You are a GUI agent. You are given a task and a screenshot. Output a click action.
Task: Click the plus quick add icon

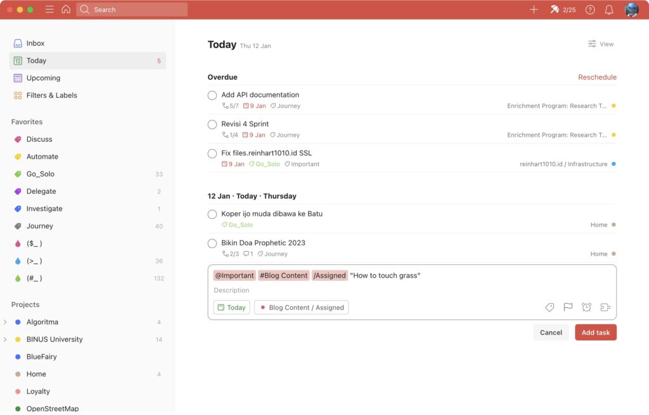point(534,9)
